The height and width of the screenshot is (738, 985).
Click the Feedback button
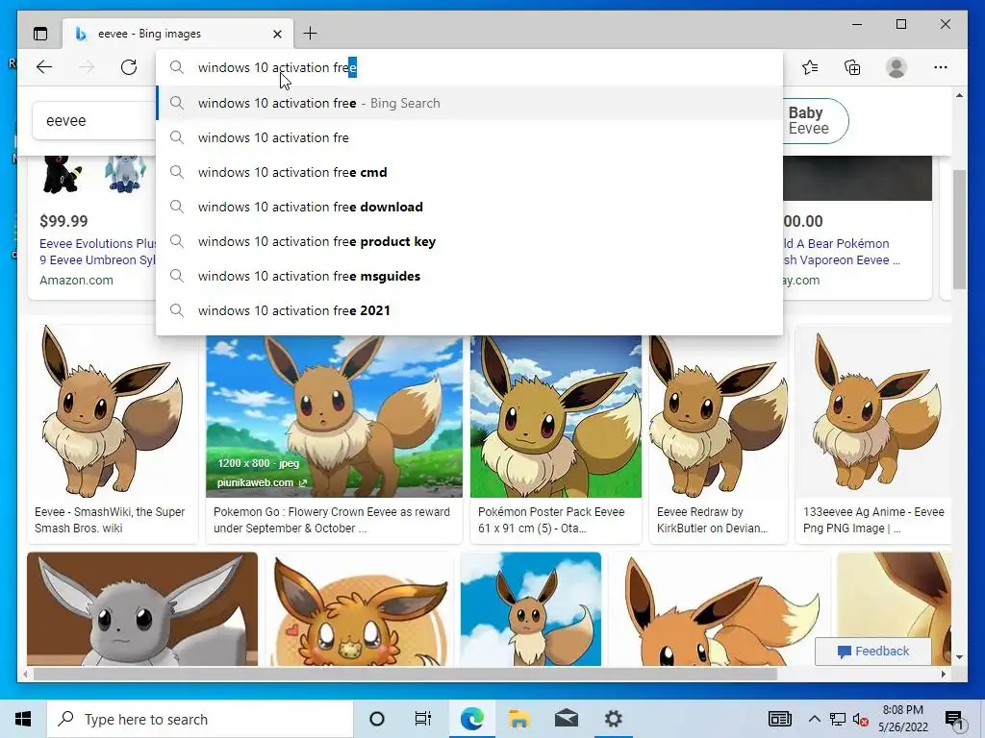tap(873, 652)
